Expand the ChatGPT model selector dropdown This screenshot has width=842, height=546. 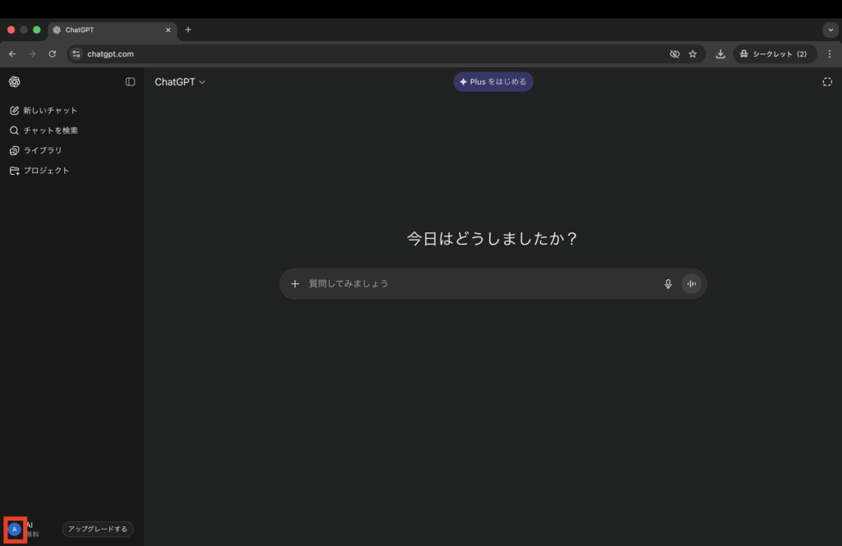(x=180, y=82)
